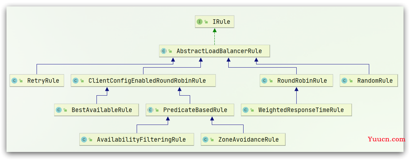The height and width of the screenshot is (160, 410).
Task: Click the green dashed arrow into IRule
Action: click(x=215, y=36)
